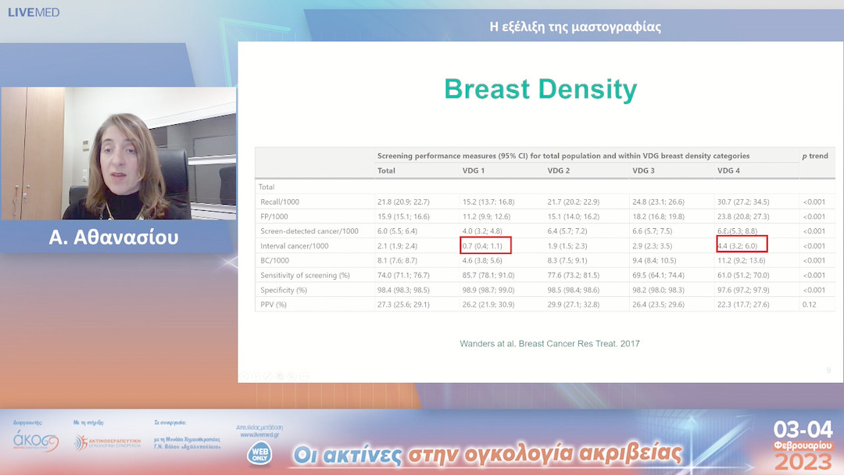Select the VDG 4 column header

pyautogui.click(x=729, y=170)
